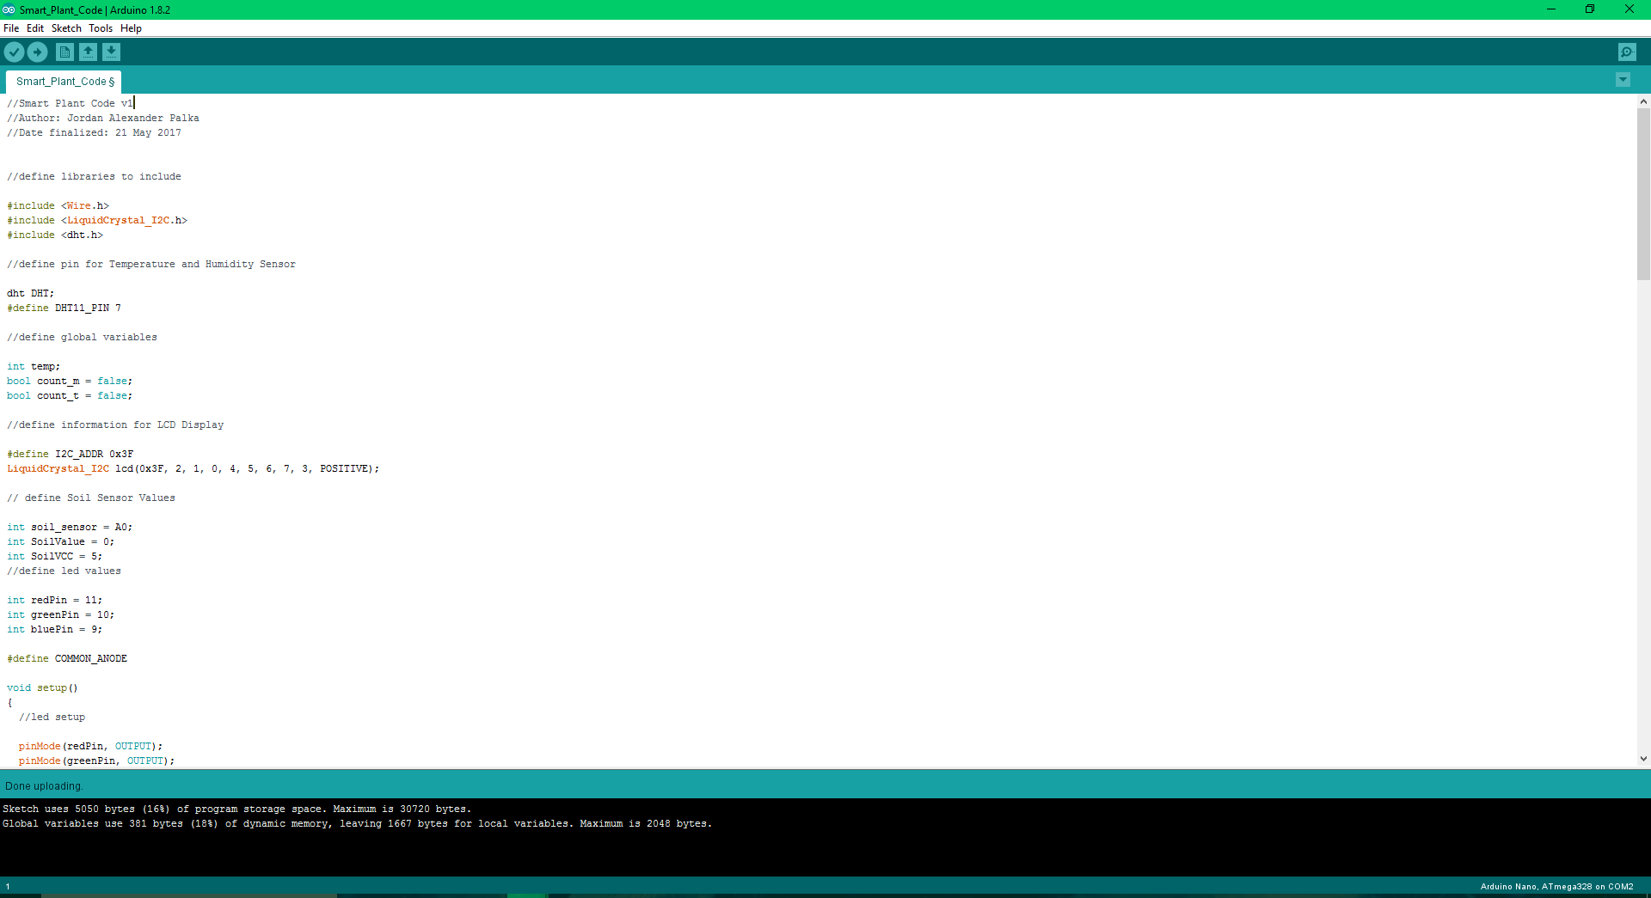The width and height of the screenshot is (1651, 898).
Task: Click the 'bool count_m = false;' line
Action: [x=70, y=381]
